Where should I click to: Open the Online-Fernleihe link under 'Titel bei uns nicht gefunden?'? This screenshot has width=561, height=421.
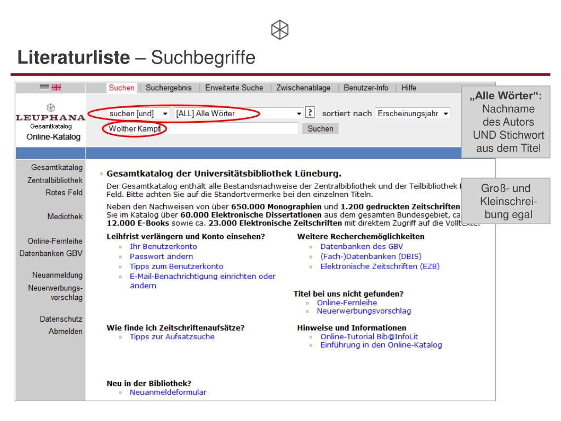pyautogui.click(x=347, y=303)
